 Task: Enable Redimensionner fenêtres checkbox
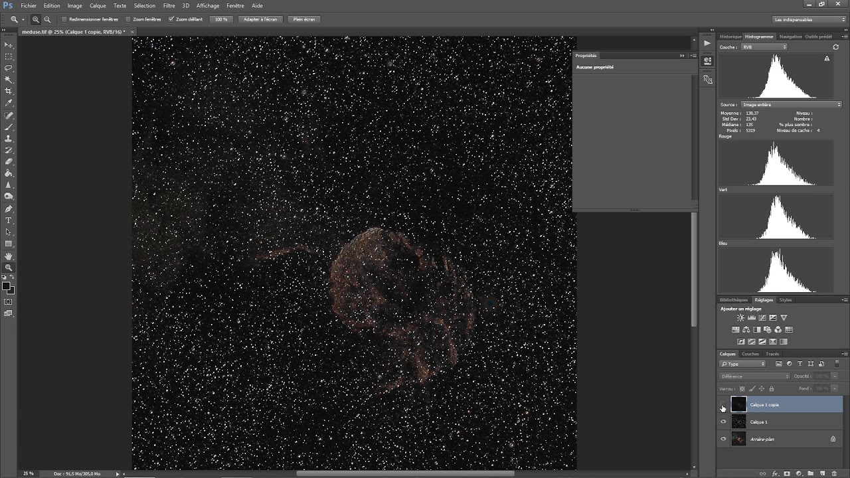click(64, 19)
